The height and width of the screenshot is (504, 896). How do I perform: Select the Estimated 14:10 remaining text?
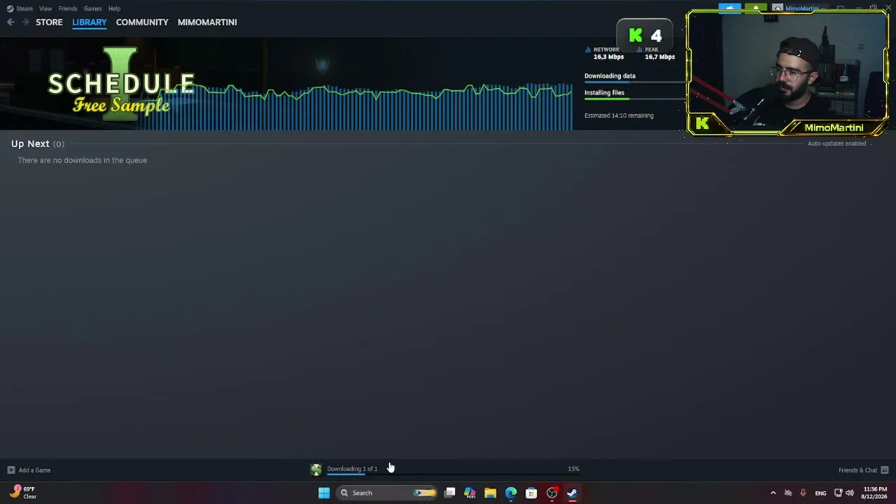pos(619,115)
